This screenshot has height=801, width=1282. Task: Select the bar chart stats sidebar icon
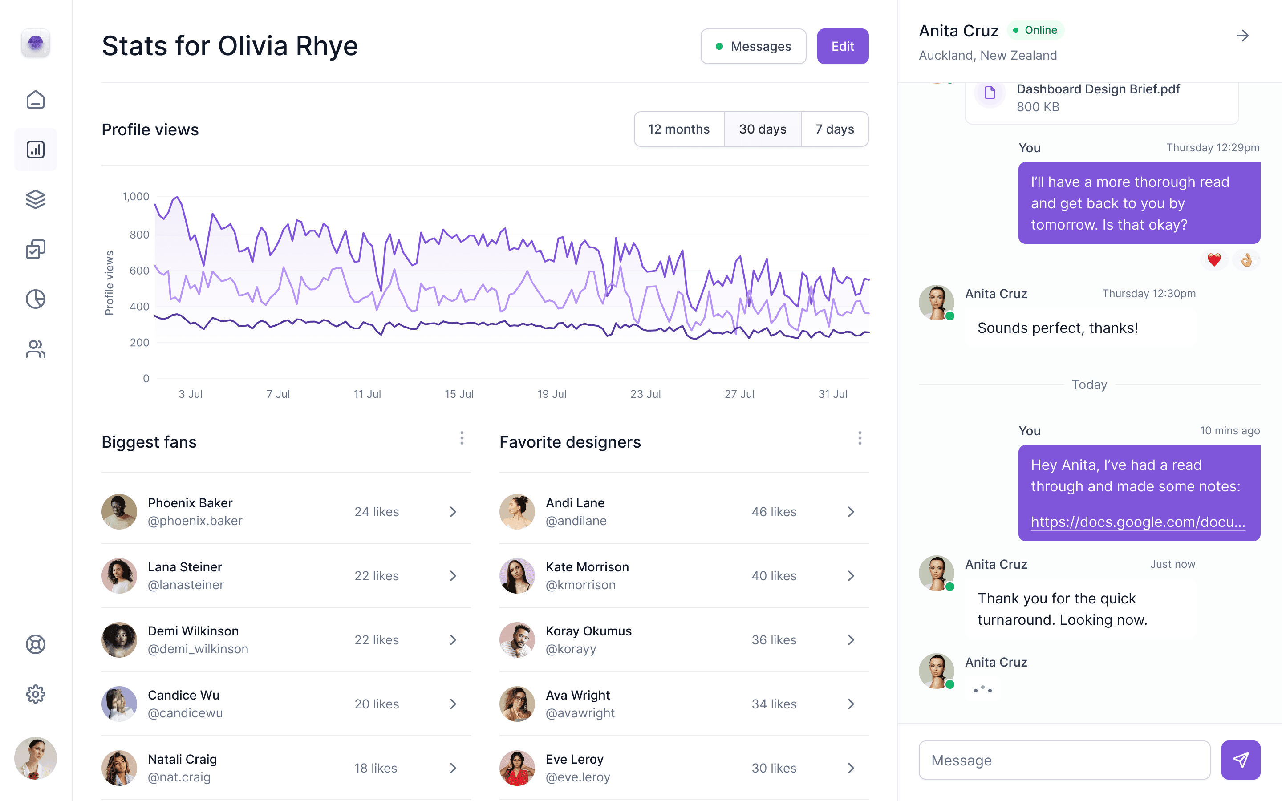tap(36, 150)
